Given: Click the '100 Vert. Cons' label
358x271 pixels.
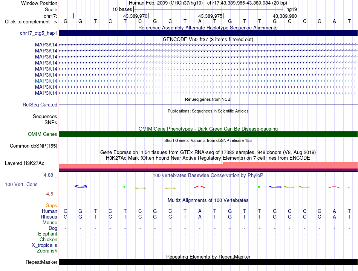Looking at the screenshot, I should tap(21, 184).
